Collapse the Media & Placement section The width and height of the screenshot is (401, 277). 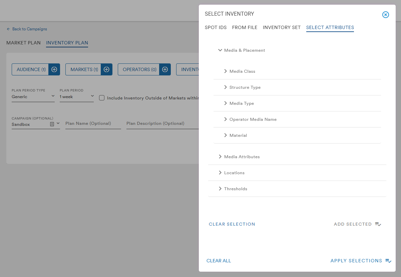point(220,50)
